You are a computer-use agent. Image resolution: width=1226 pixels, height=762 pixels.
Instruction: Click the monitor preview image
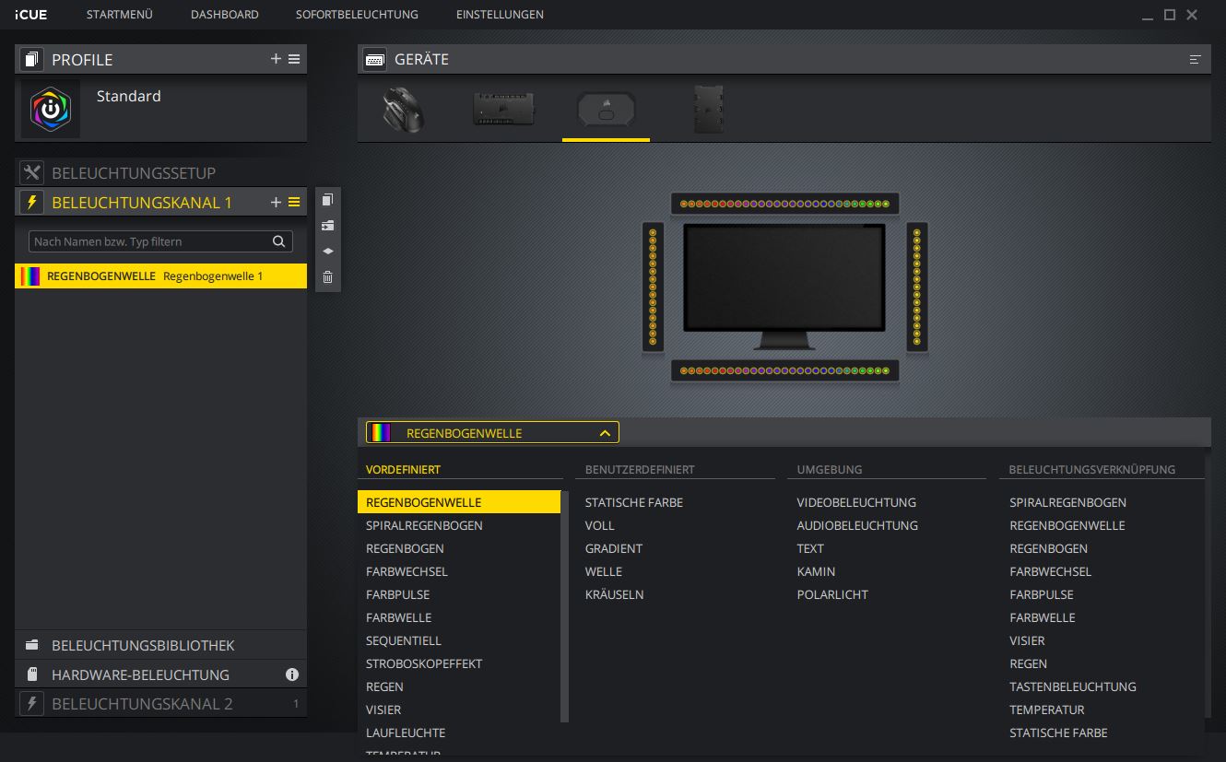click(x=784, y=286)
